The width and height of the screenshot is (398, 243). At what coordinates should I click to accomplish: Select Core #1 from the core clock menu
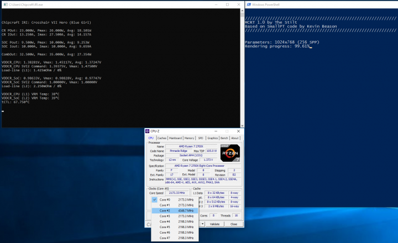point(175,205)
